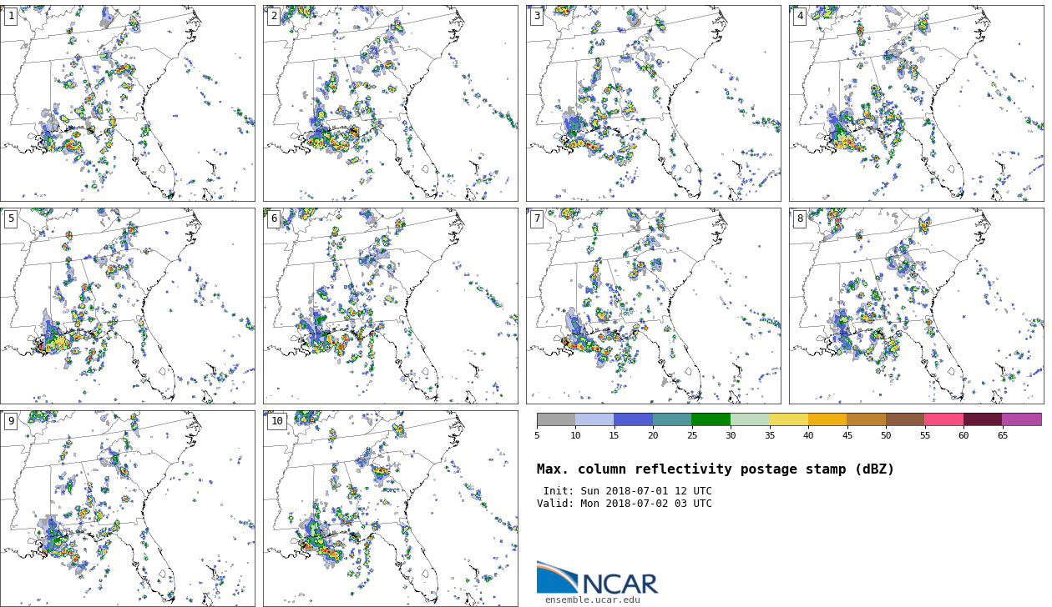Viewport: 1052px width, 607px height.
Task: Open ensemble member 2 reflectivity map
Action: pyautogui.click(x=390, y=103)
